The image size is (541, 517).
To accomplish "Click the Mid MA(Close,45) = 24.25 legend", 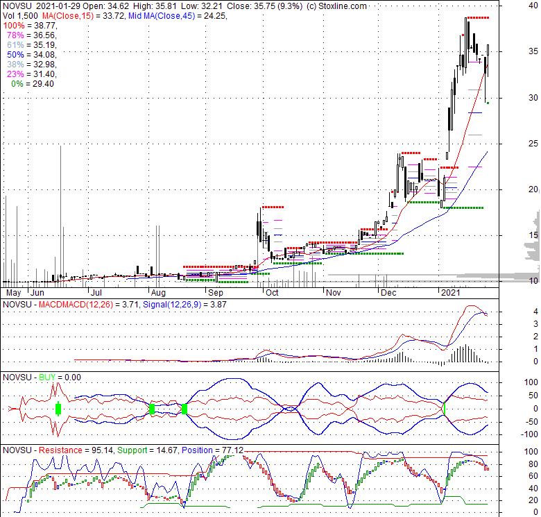I will [x=178, y=16].
